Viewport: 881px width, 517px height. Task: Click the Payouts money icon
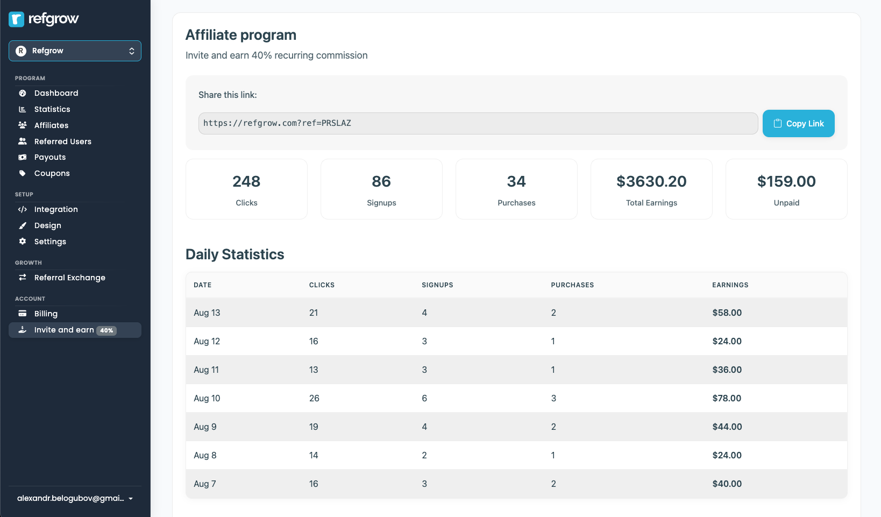point(23,157)
